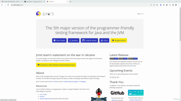181x101 pixels.
Task: Open the Google Translate extension icon
Action: tap(161, 5)
